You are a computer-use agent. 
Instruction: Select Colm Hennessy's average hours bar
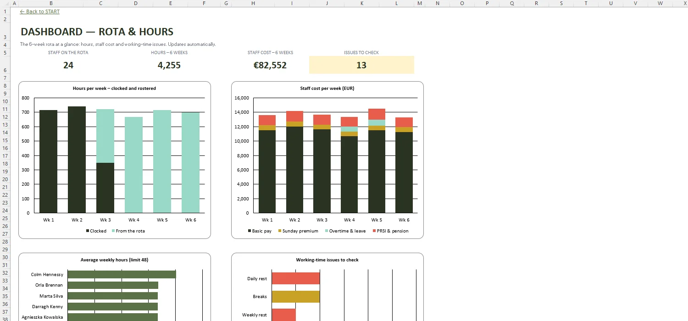point(122,274)
